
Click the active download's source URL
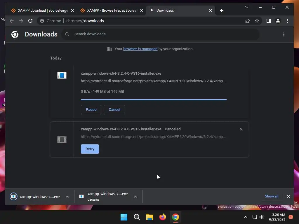[153, 81]
